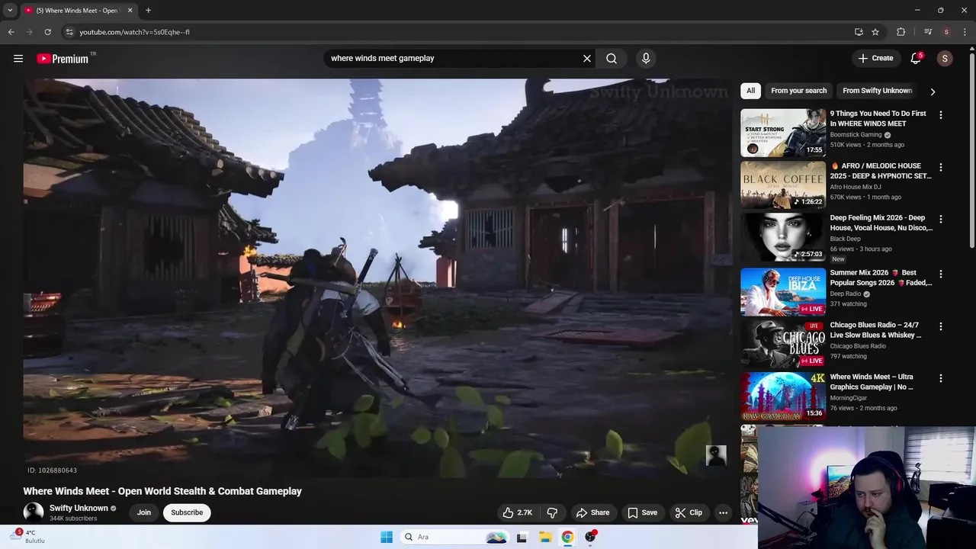This screenshot has height=549, width=976.
Task: Click the Join membership button
Action: click(144, 512)
